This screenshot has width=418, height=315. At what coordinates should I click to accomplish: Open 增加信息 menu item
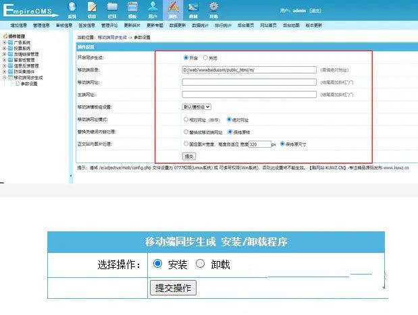point(19,26)
